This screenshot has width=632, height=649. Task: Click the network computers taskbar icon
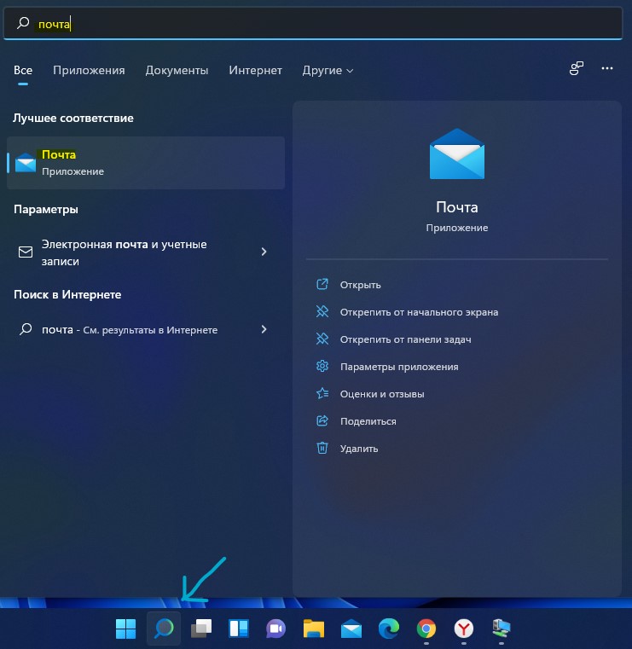coord(502,629)
